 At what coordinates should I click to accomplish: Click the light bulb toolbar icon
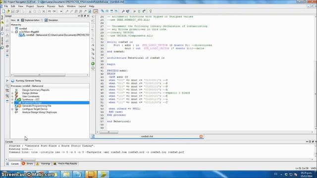point(151,11)
